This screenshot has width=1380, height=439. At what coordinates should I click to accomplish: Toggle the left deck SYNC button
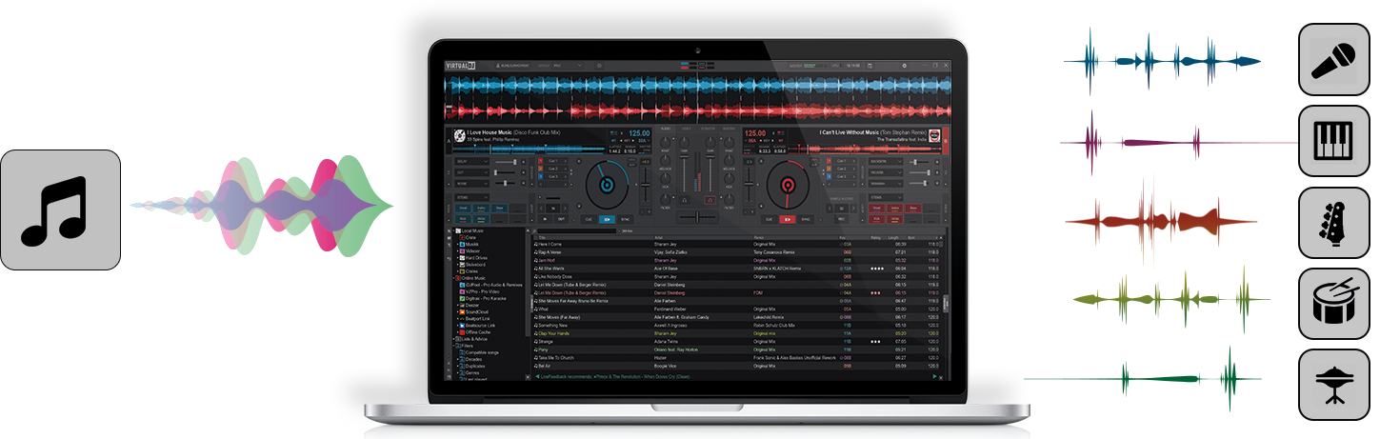click(x=625, y=219)
